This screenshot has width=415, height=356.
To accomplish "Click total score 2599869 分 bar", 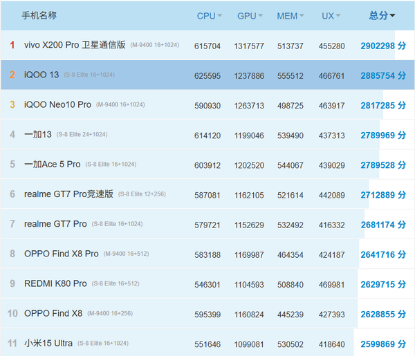I will [382, 343].
